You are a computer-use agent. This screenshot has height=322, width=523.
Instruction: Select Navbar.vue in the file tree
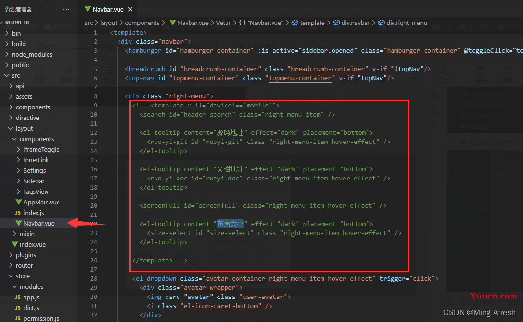tap(39, 223)
